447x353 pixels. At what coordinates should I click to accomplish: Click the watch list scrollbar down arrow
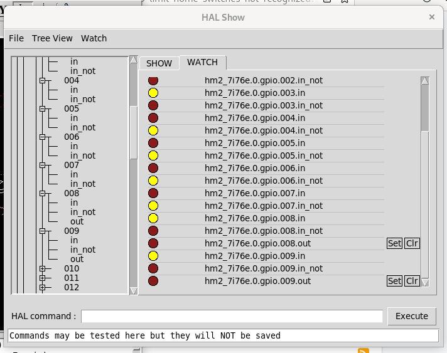(425, 283)
